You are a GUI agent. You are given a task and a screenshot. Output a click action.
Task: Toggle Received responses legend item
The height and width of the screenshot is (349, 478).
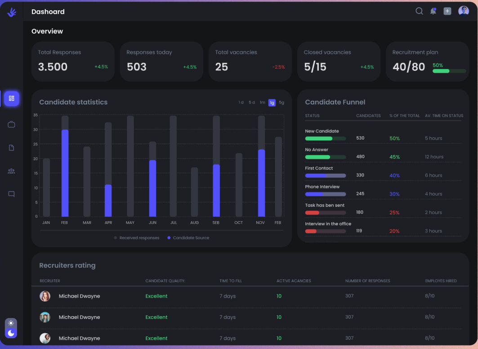(x=137, y=238)
